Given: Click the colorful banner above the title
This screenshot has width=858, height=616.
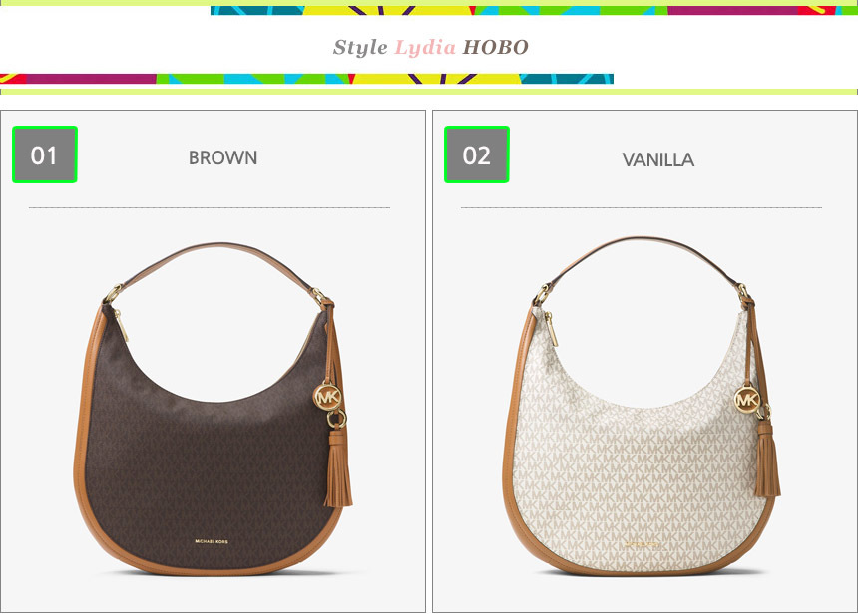Looking at the screenshot, I should coord(534,10).
